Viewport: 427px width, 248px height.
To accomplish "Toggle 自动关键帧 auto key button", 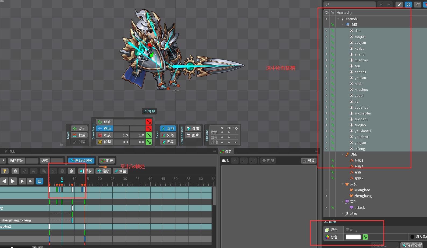I will pos(81,161).
